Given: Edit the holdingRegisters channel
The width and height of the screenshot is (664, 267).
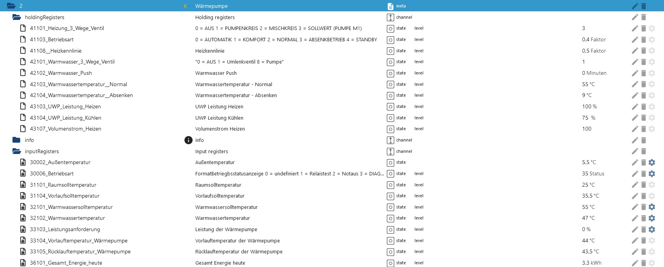Looking at the screenshot, I should click(635, 17).
